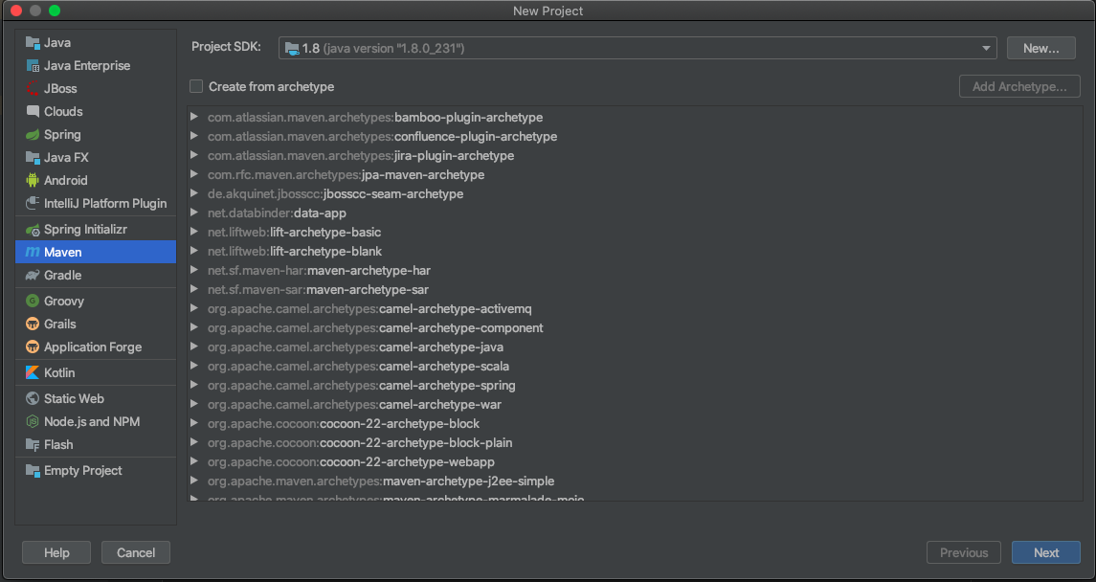Click the Empty Project icon
Viewport: 1096px width, 582px height.
coord(33,470)
